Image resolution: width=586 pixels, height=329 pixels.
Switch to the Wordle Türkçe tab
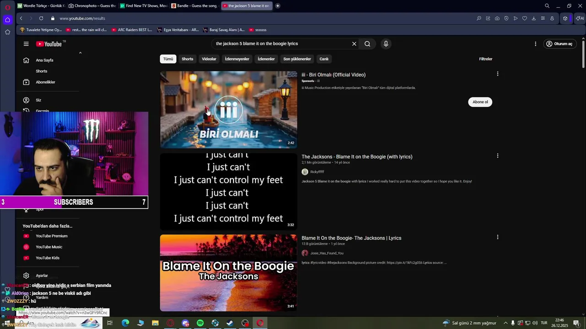point(41,6)
